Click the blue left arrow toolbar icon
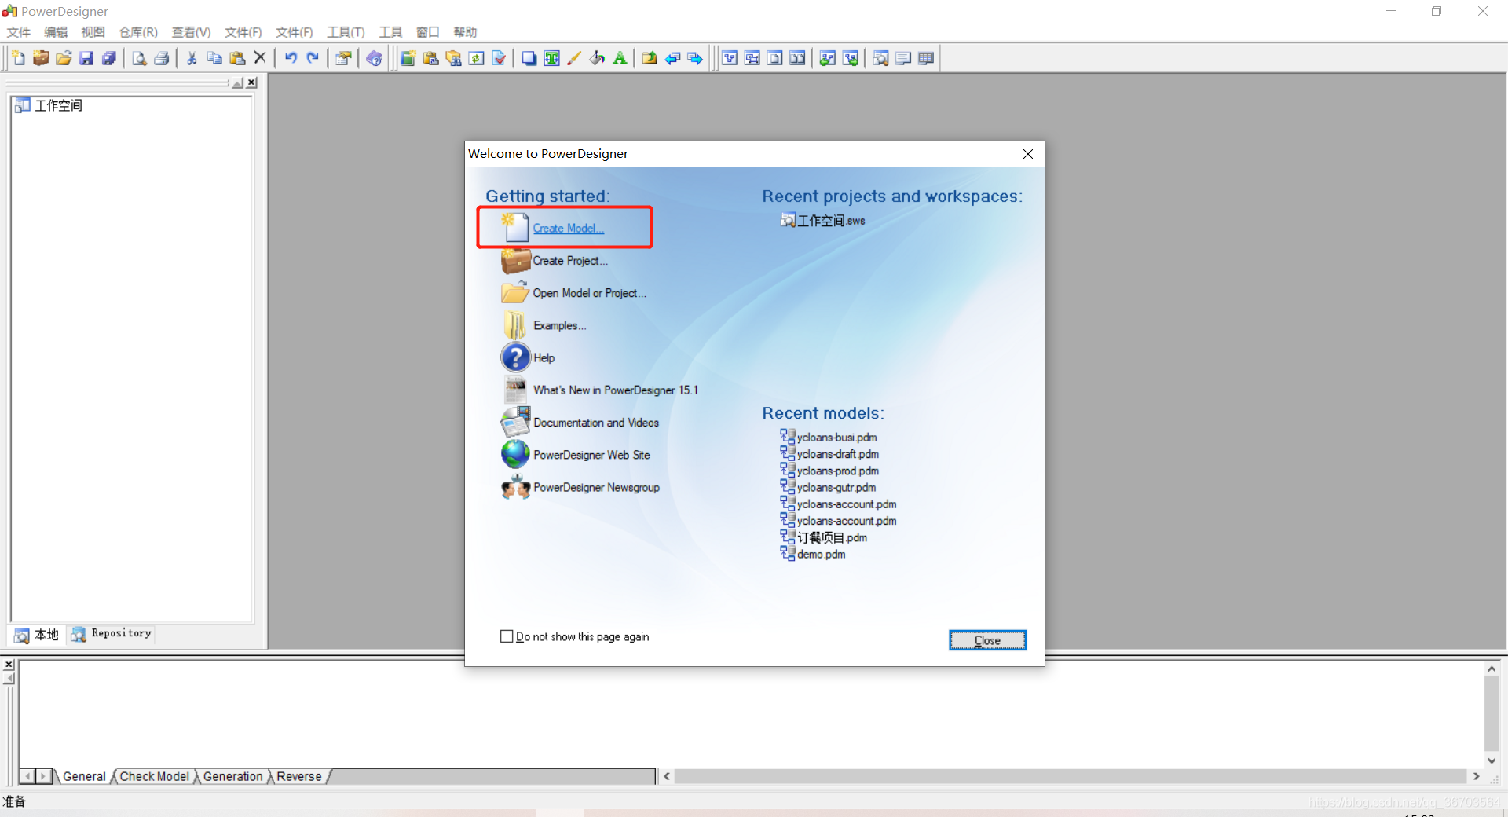 click(x=672, y=58)
